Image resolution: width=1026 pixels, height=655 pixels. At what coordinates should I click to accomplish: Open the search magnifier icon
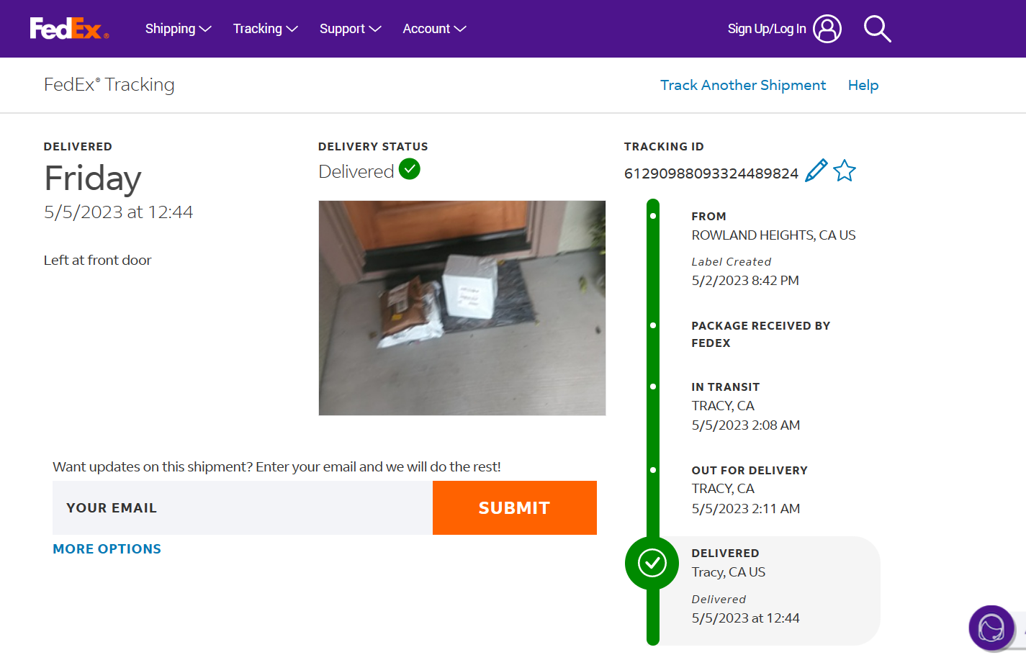[877, 29]
